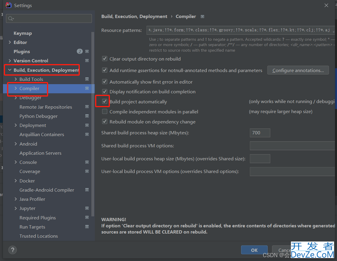
Task: Expand the Console node
Action: [15, 162]
